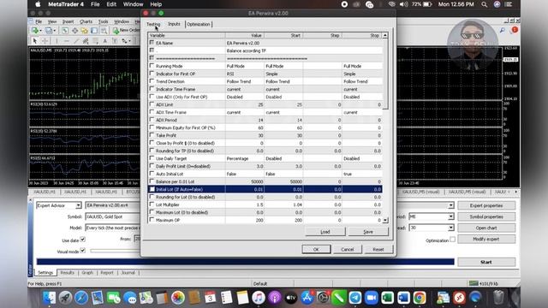Screen dimensions: 548x308
Task: Click the Reset button
Action: [x=378, y=249]
